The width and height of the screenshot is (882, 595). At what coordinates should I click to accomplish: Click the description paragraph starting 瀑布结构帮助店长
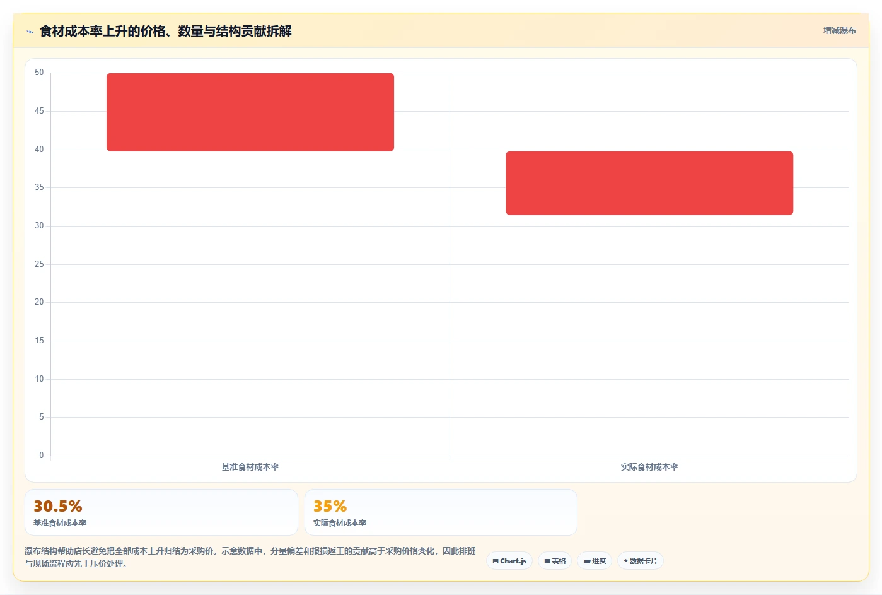click(250, 557)
